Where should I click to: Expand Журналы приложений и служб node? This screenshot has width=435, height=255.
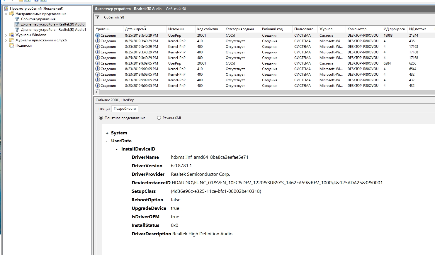click(6, 40)
